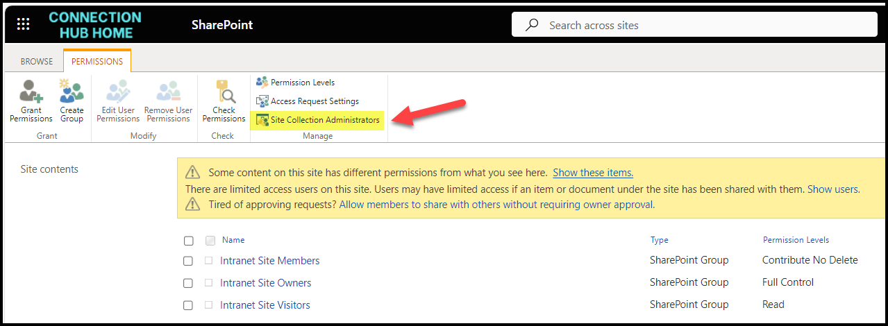Open Access Request Settings
This screenshot has width=888, height=326.
pyautogui.click(x=314, y=101)
